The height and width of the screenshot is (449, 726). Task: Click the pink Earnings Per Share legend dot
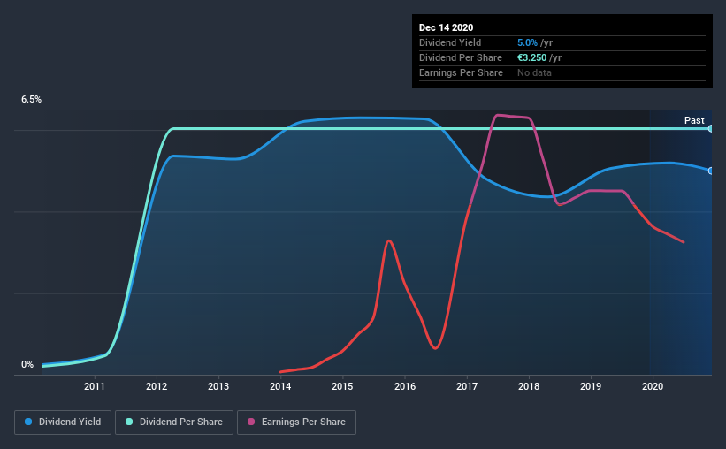[x=251, y=422]
